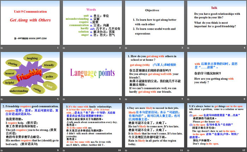Click the 'friendly' oval bubble

49,65
